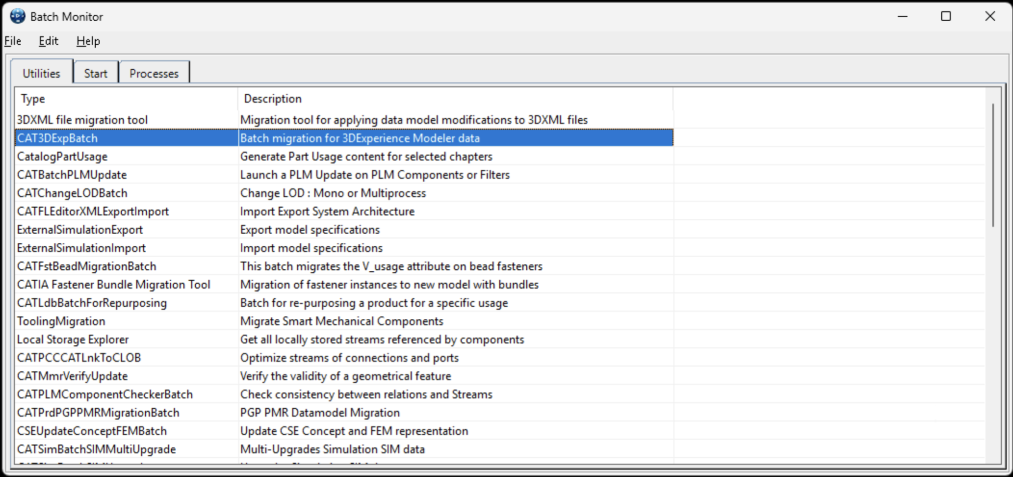
Task: Switch to the Start tab
Action: (x=96, y=74)
